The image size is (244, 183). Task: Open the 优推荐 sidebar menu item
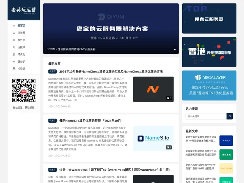coord(21,33)
